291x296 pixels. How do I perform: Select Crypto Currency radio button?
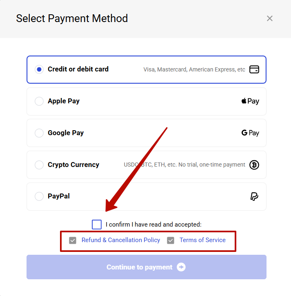[39, 165]
